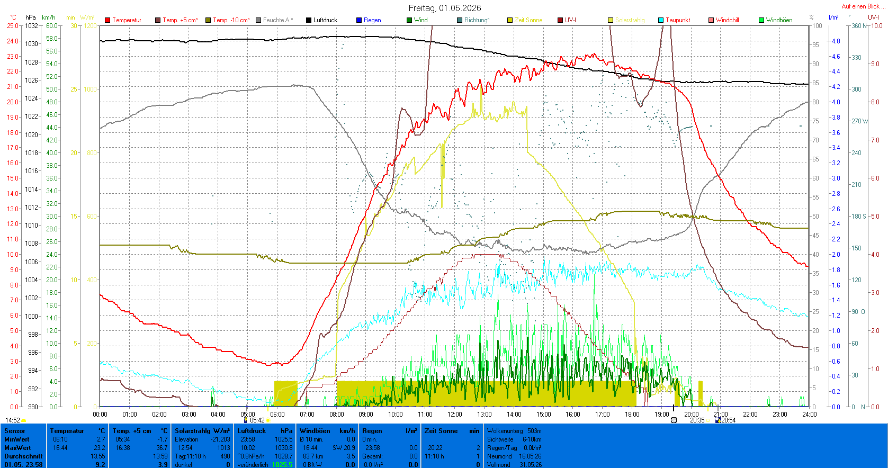Click the sunset icon next to 20:35
This screenshot has height=468, width=888.
708,420
